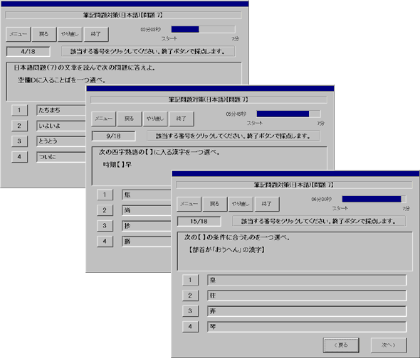Click the question text box about おうへん
The image size is (420, 358).
pos(295,251)
